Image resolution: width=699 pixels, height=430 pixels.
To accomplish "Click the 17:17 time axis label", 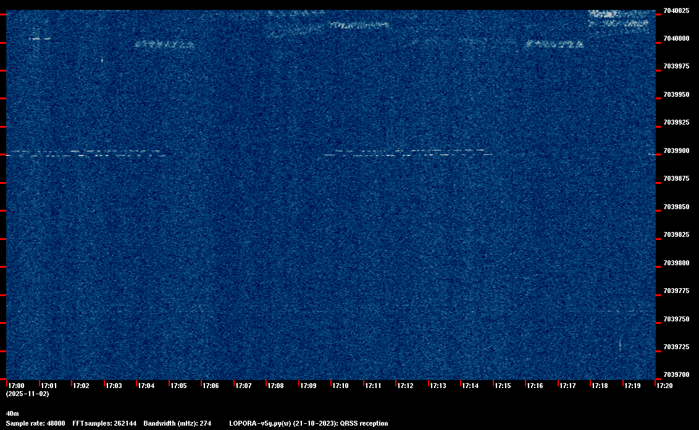I will click(x=567, y=386).
